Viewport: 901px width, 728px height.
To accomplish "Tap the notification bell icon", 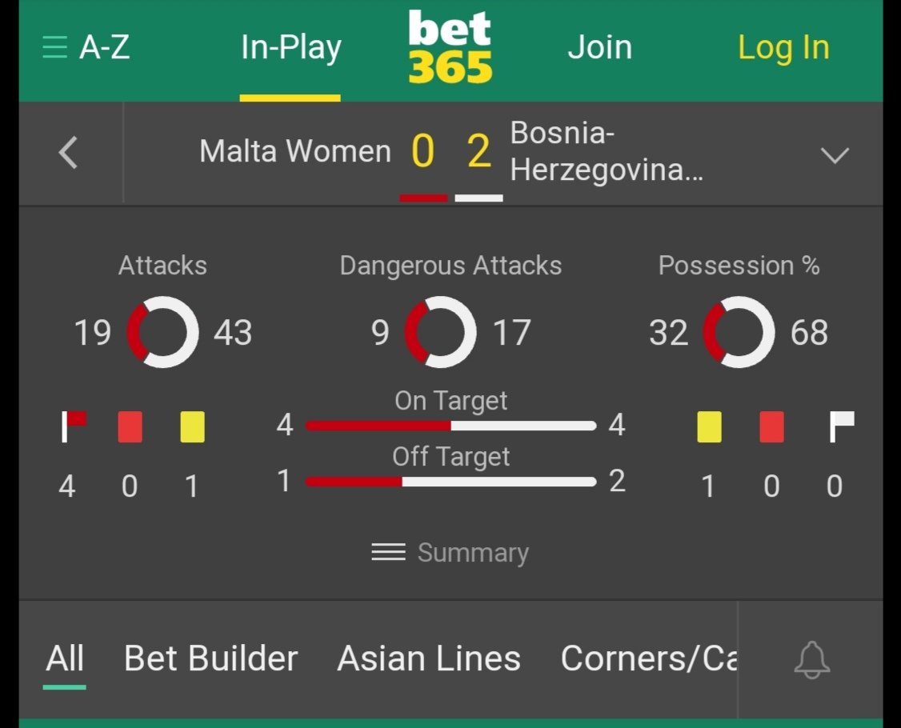I will (x=811, y=660).
